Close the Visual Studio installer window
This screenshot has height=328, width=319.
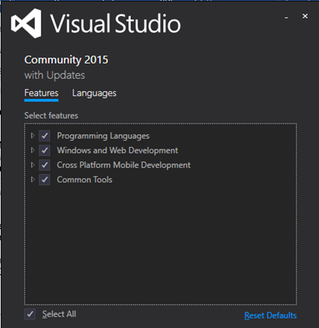click(305, 16)
